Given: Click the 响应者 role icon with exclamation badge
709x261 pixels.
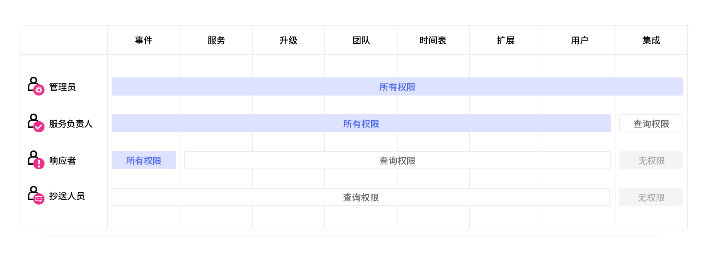Looking at the screenshot, I should [x=36, y=160].
